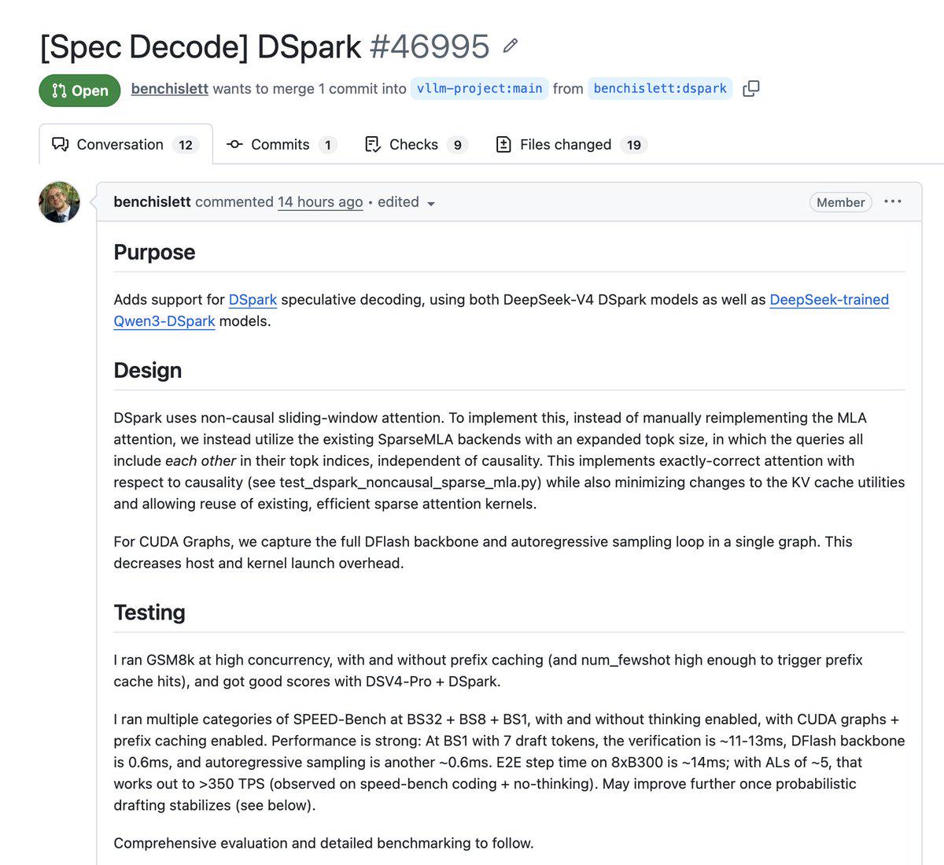Click the Commits tab commit icon
Screen dimensions: 944x865
[234, 144]
